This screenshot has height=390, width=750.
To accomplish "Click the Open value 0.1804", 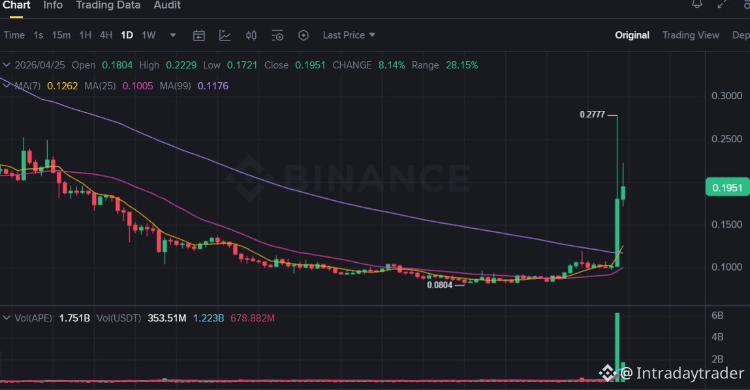I will [117, 65].
